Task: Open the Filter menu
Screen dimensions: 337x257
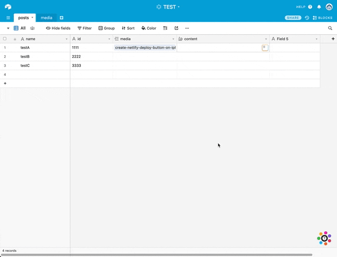Action: (84, 28)
